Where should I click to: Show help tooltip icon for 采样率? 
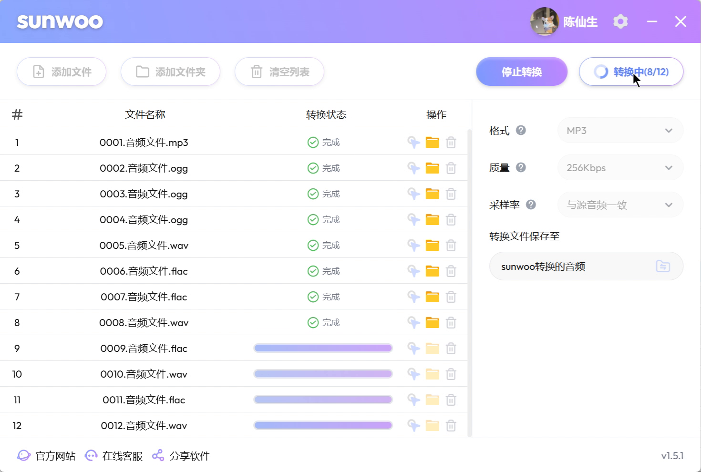pyautogui.click(x=531, y=205)
